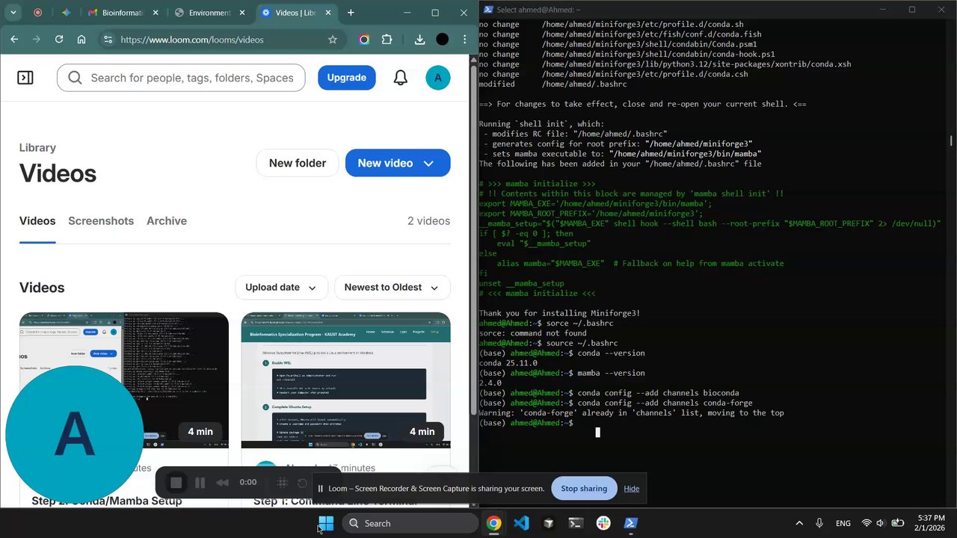
Task: Open the Newest to Oldest sort dropdown
Action: [392, 288]
